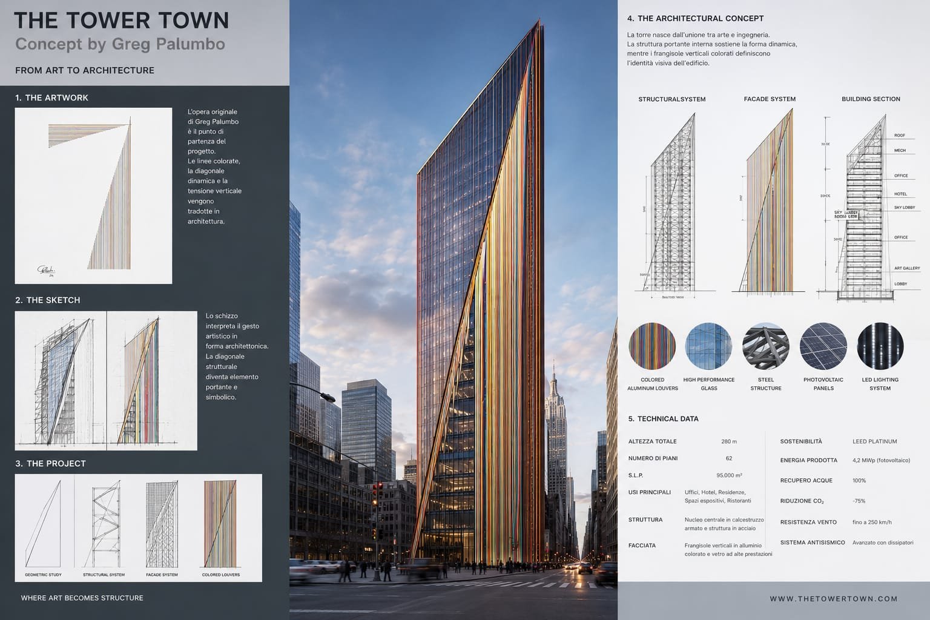Click the left pencil sketch of tower

tap(61, 381)
